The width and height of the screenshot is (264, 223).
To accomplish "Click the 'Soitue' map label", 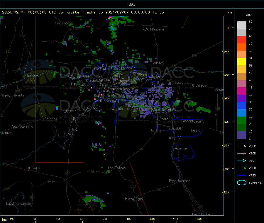I will [x=156, y=131].
